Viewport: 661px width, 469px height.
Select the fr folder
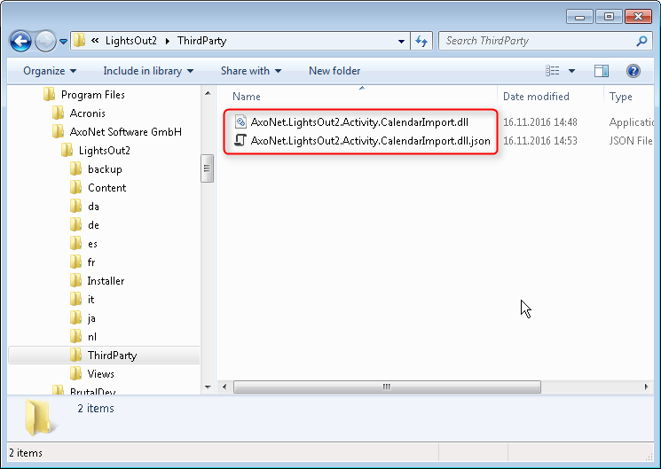pos(91,262)
